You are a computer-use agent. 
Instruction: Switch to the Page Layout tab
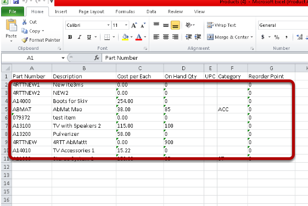[x=91, y=12]
